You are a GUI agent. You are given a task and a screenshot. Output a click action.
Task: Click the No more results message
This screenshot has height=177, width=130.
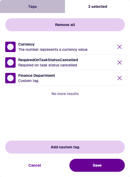pos(65,94)
